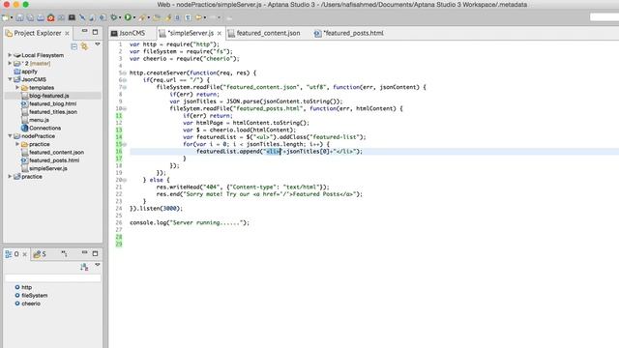Click the red Aptana home icon in toolbar
The height and width of the screenshot is (348, 619).
click(51, 17)
